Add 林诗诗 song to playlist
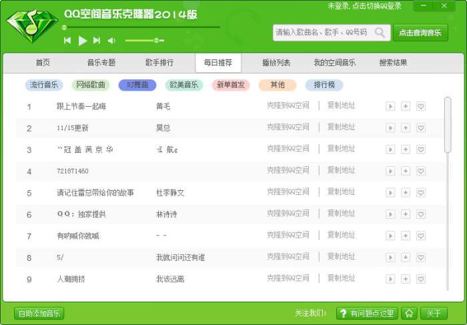 pos(406,214)
